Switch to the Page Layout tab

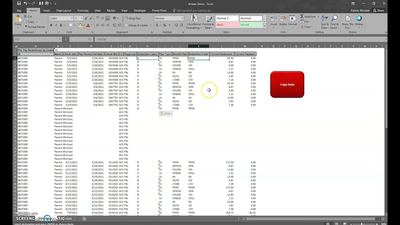point(64,10)
